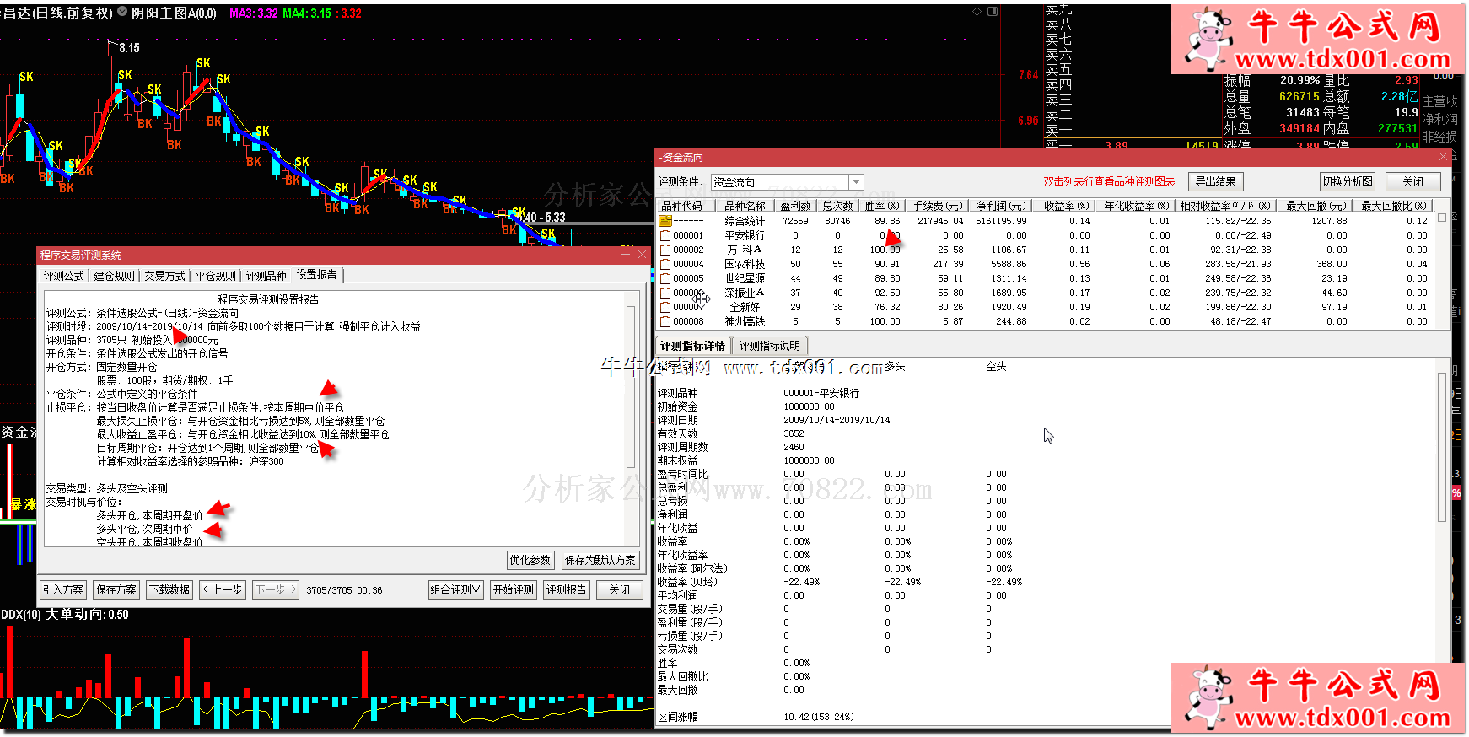This screenshot has width=1469, height=737.
Task: Click the 引入方案 button
Action: [63, 589]
